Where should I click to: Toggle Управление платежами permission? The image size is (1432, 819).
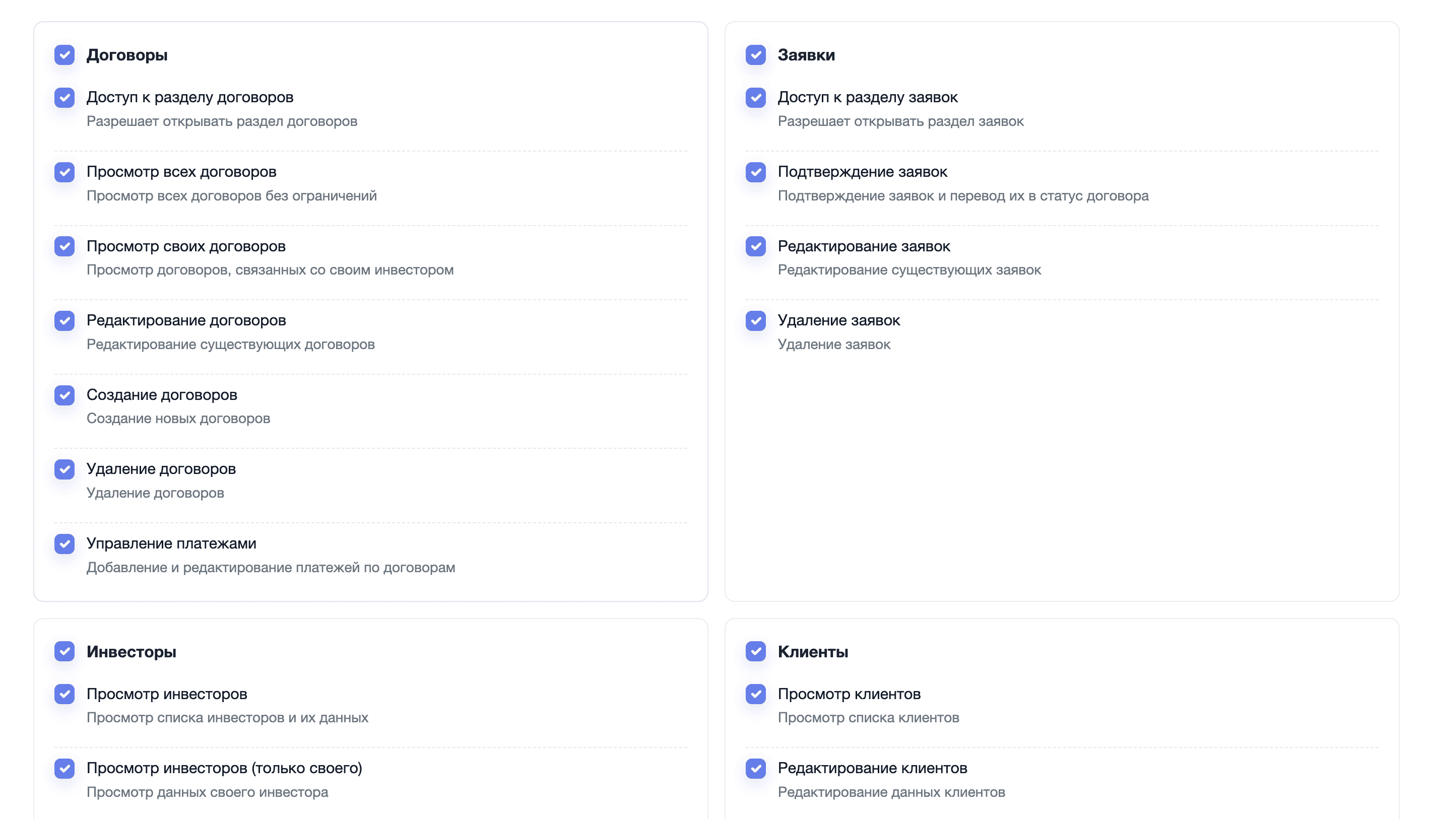coord(64,544)
